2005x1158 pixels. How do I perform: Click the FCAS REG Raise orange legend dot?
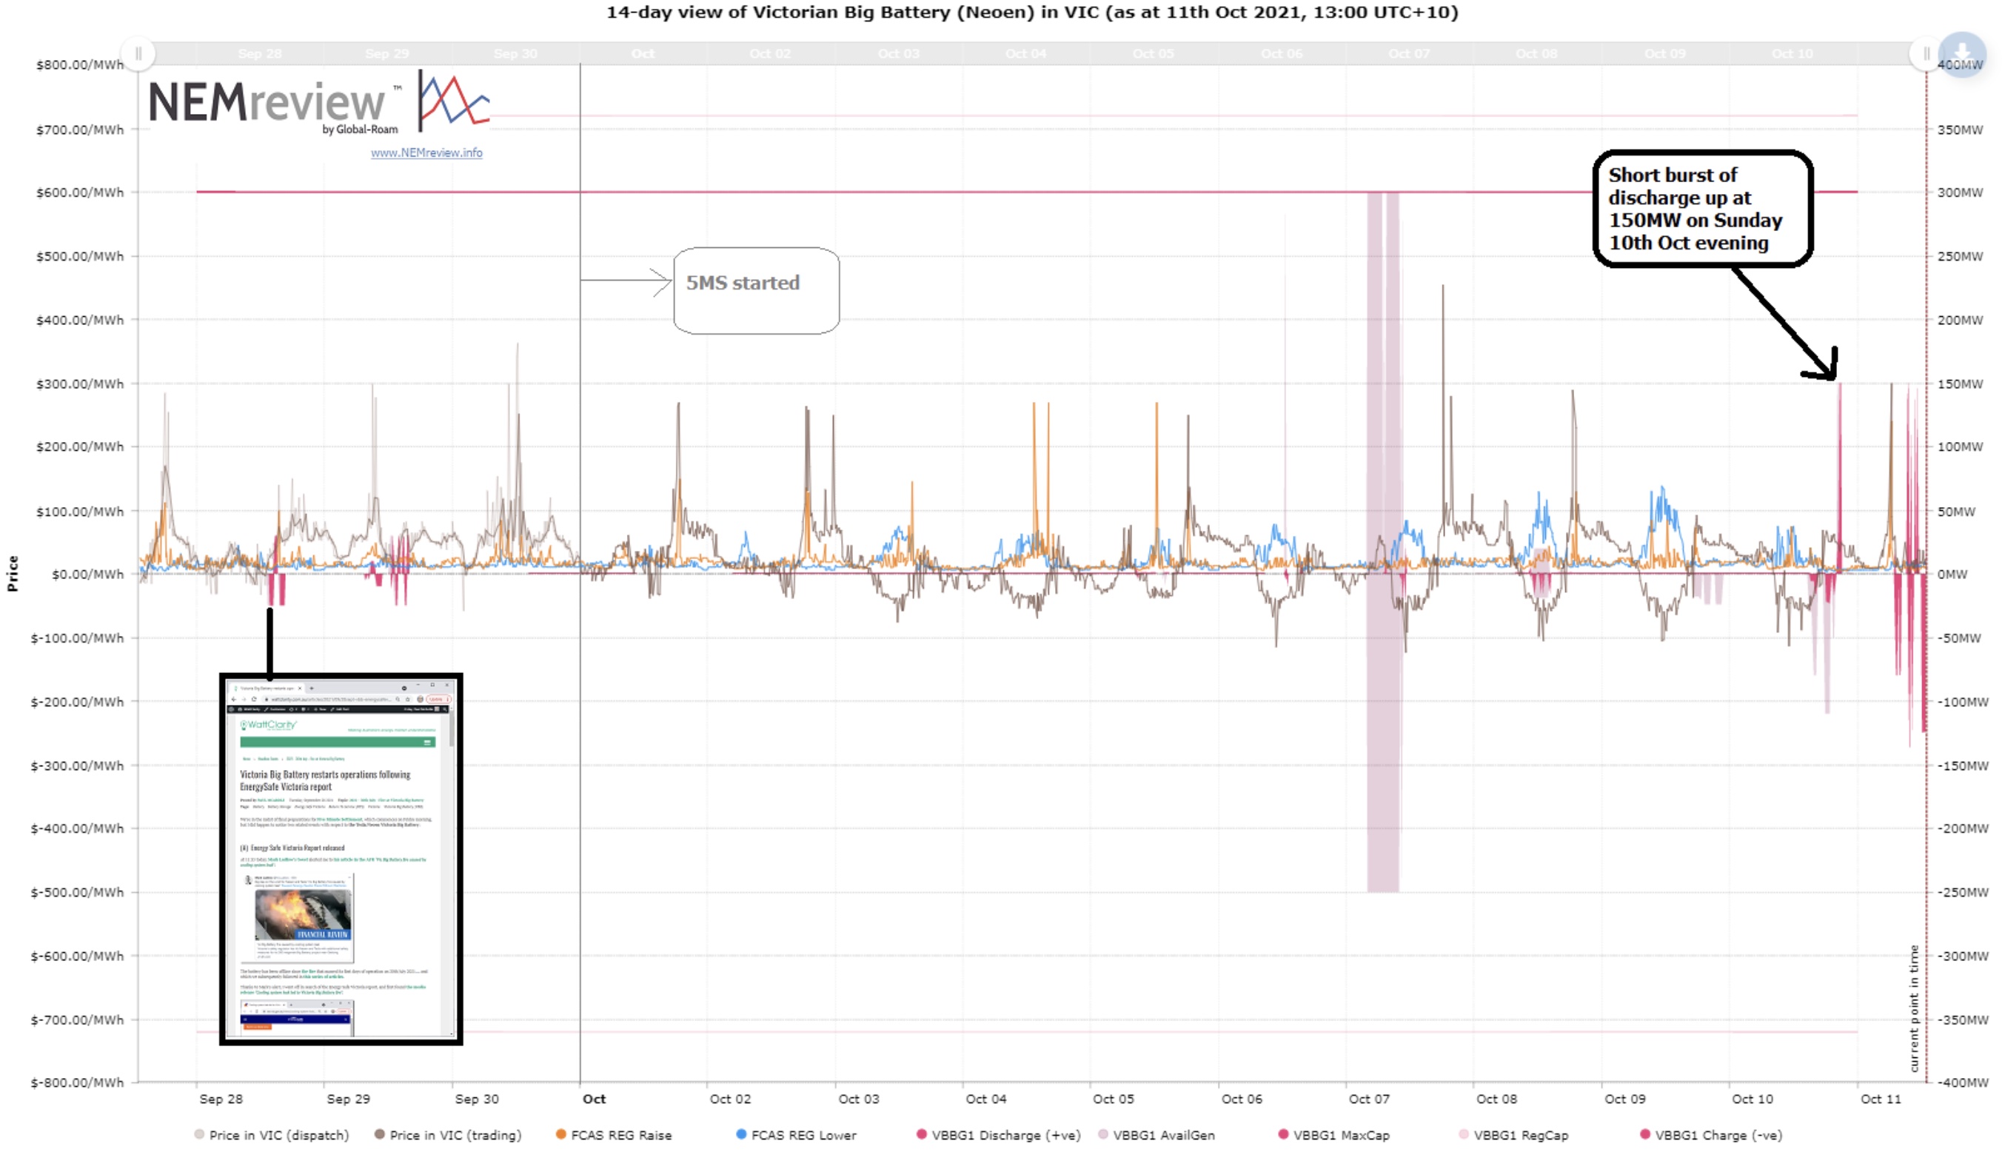pos(560,1134)
